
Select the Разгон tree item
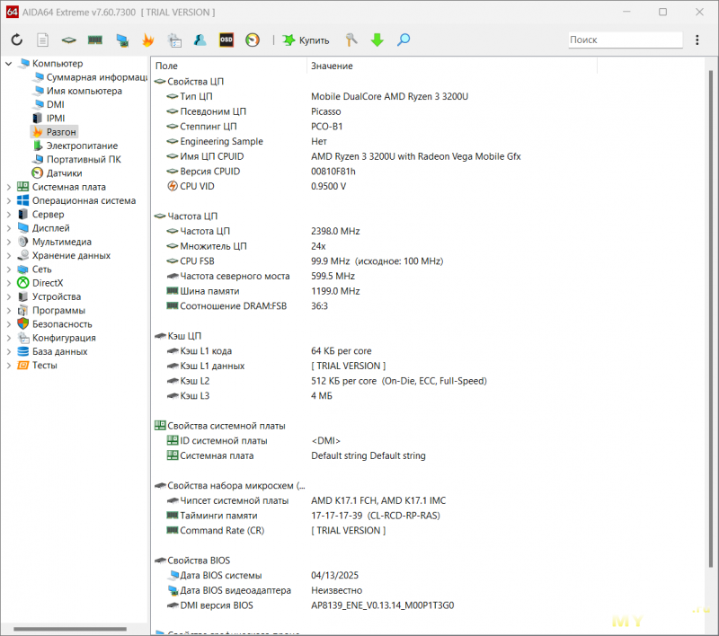click(55, 132)
